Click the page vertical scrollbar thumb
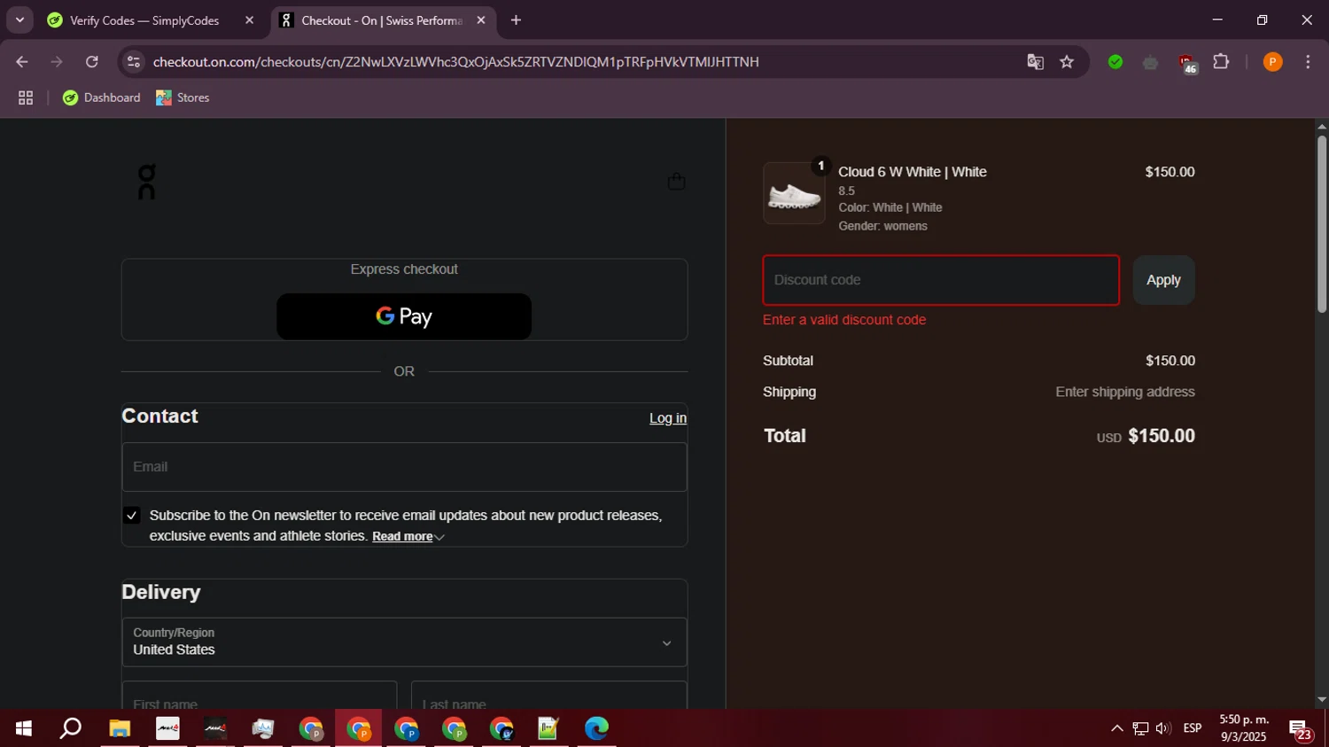This screenshot has width=1329, height=747. click(x=1322, y=223)
